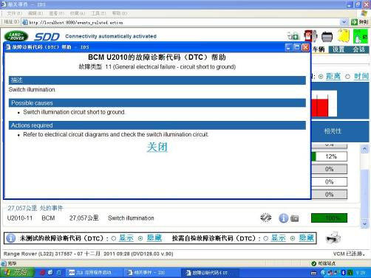Click the Land Rover logo
Viewport: 371px width, 278px height.
pyautogui.click(x=16, y=36)
